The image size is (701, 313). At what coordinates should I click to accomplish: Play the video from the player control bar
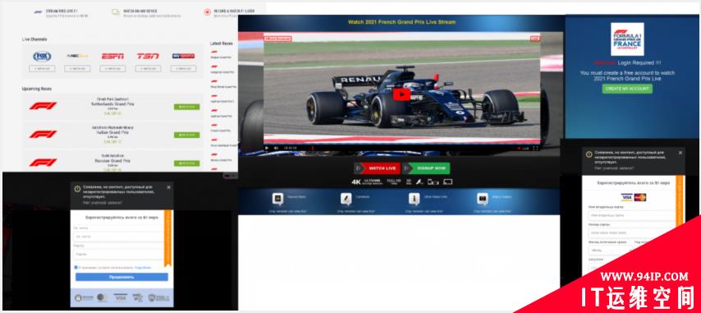267,148
